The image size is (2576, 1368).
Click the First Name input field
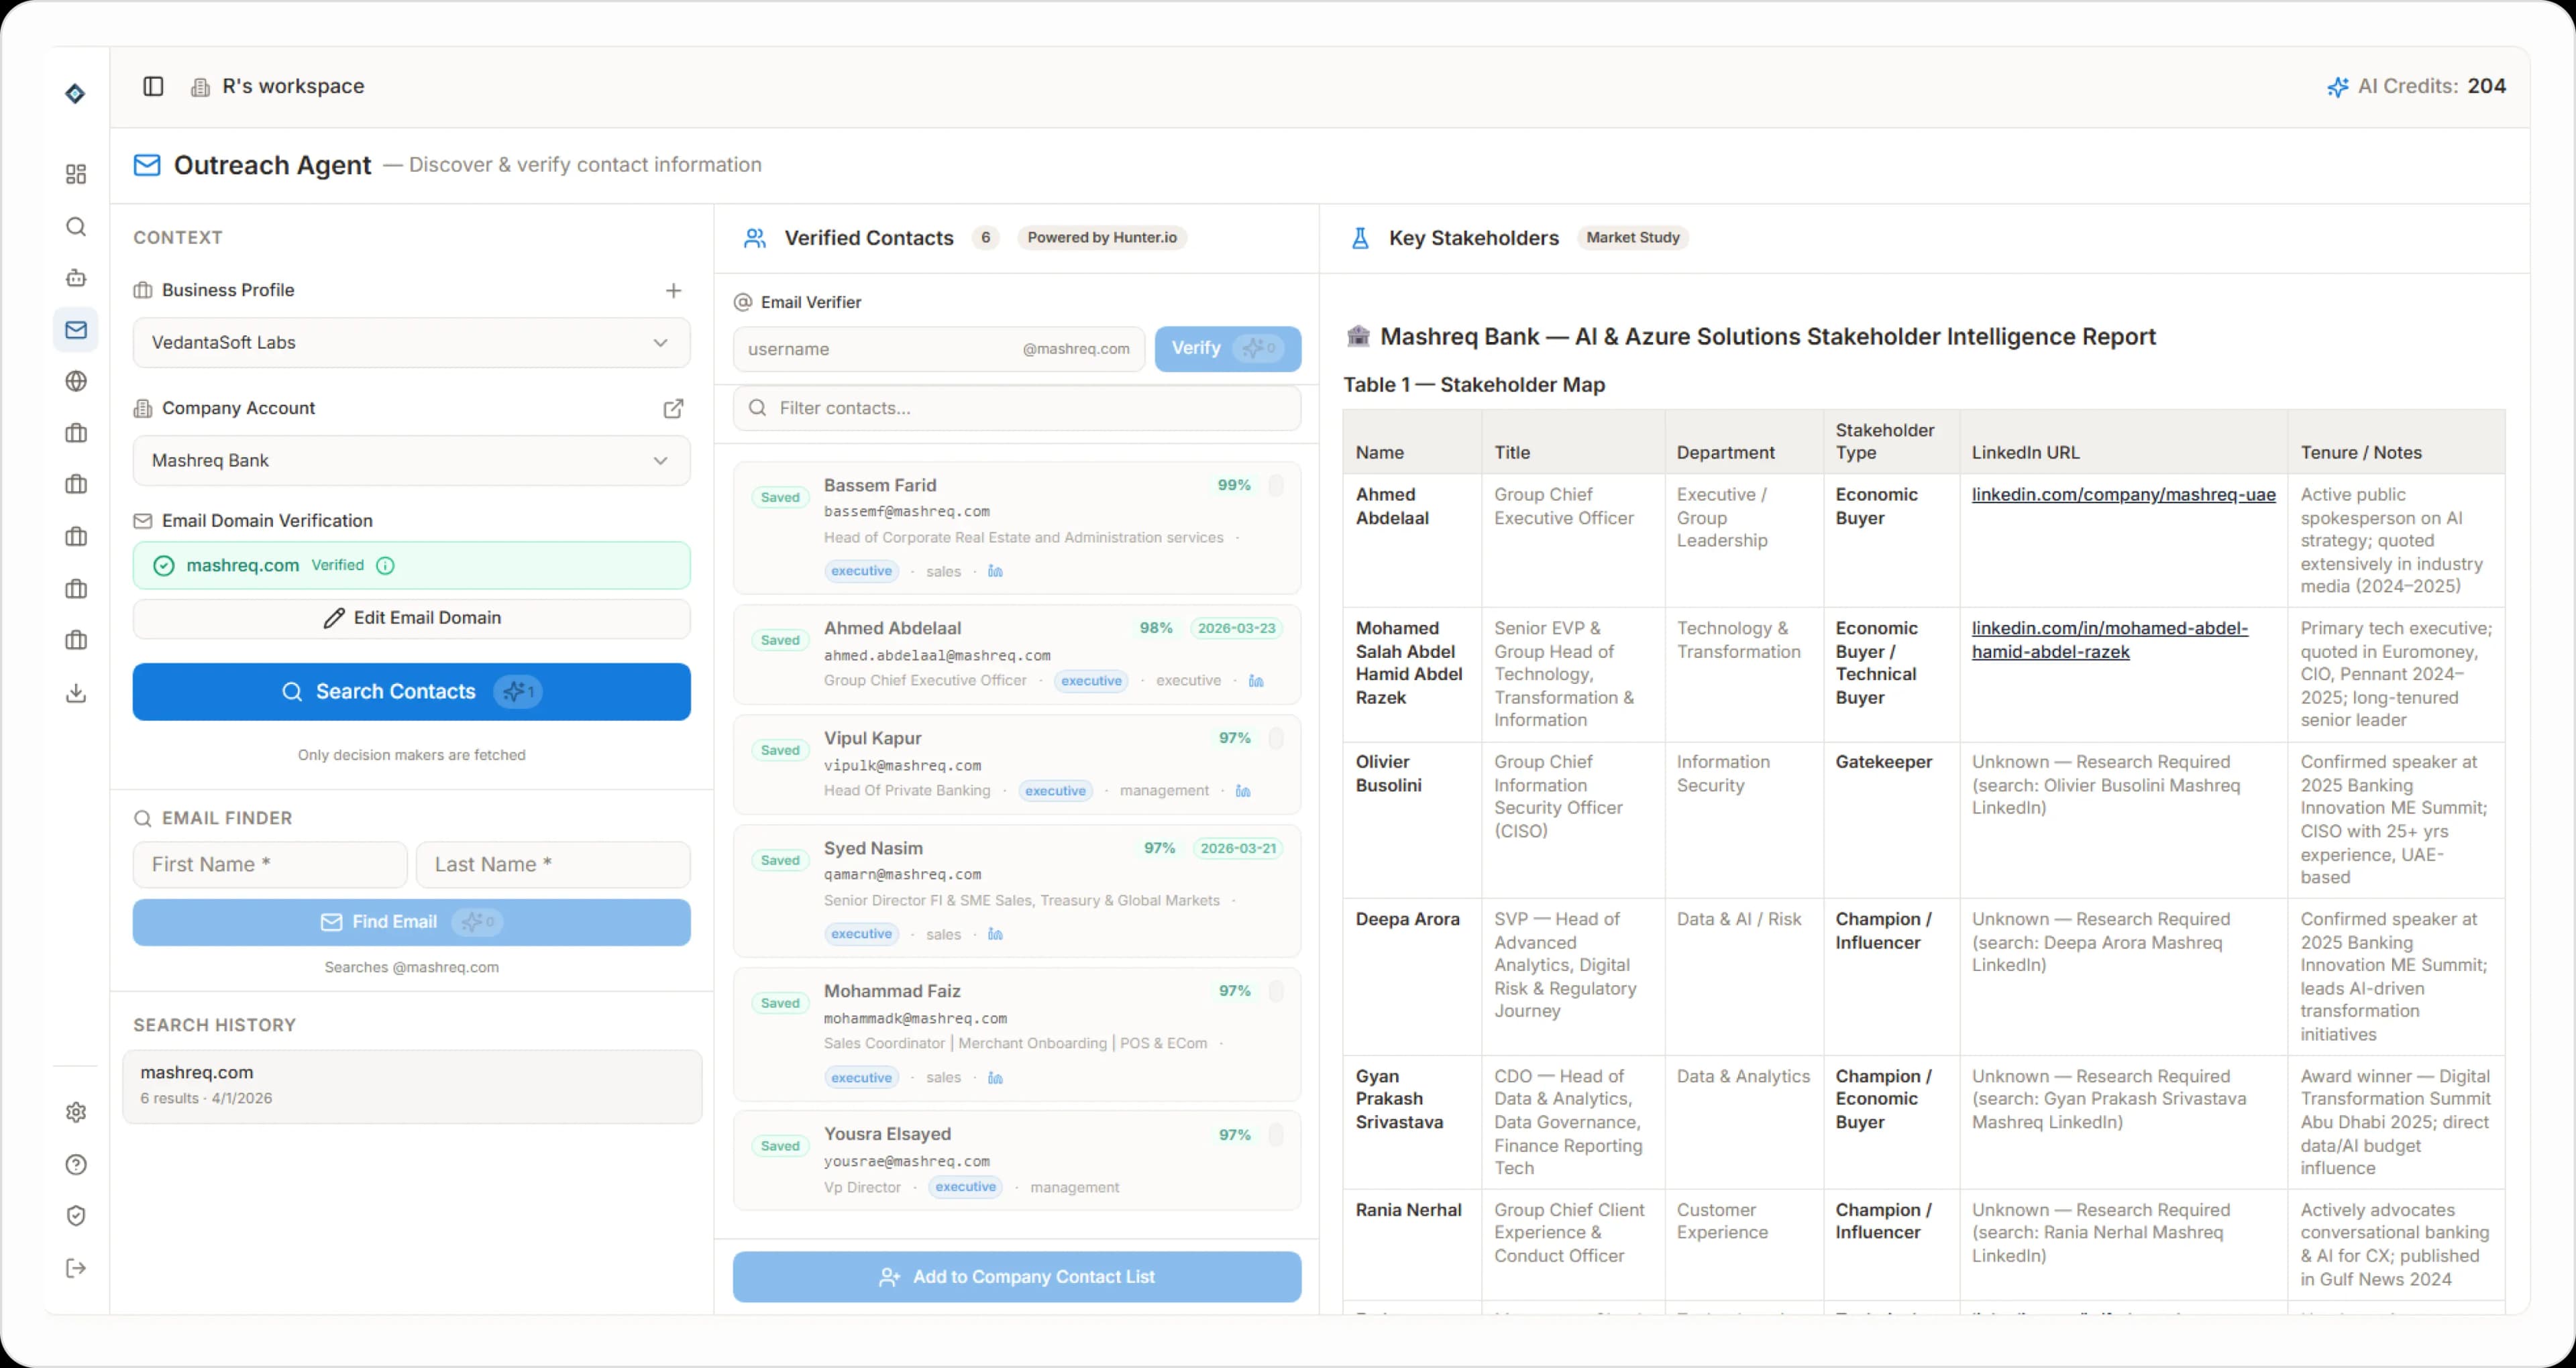(x=270, y=864)
